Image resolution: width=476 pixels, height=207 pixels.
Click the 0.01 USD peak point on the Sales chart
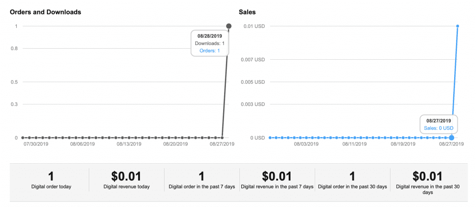click(458, 26)
